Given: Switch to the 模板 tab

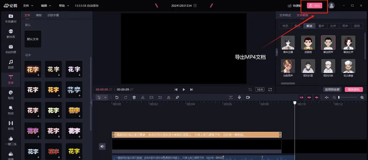Looking at the screenshot, I should pos(39,15).
